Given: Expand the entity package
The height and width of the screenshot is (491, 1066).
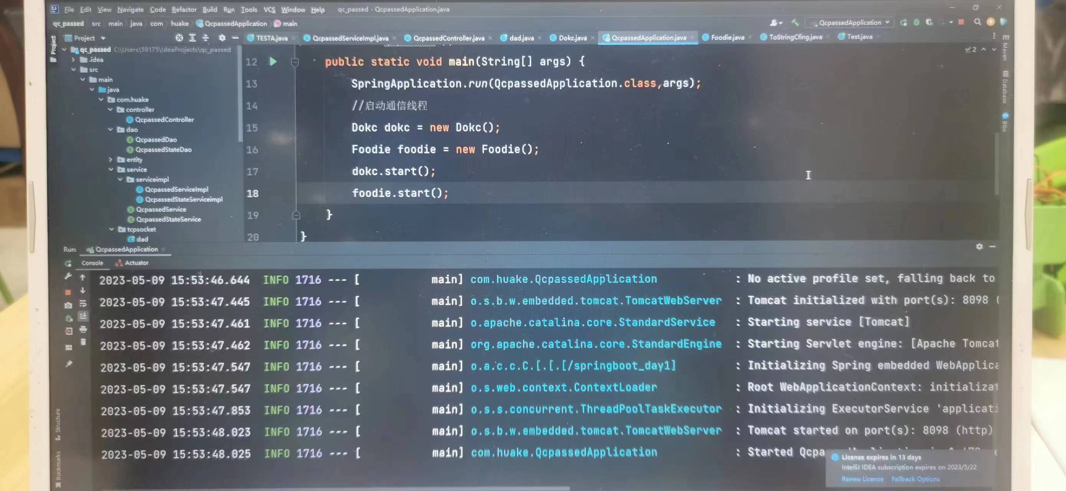Looking at the screenshot, I should tap(110, 160).
